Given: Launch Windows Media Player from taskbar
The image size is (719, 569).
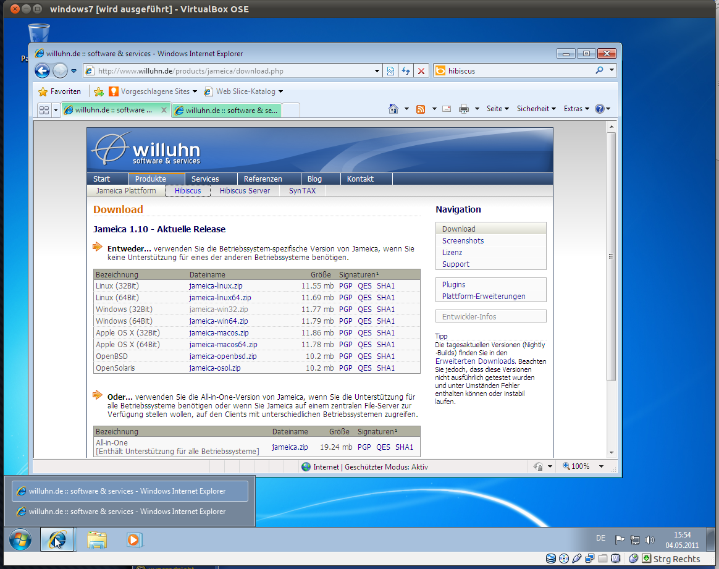Looking at the screenshot, I should tap(135, 540).
